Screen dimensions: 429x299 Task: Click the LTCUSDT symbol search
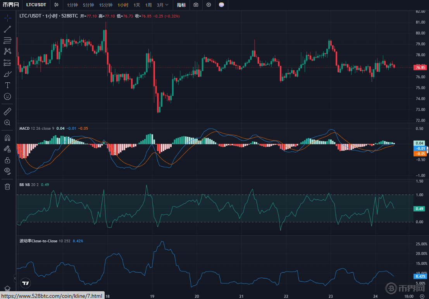(x=36, y=5)
